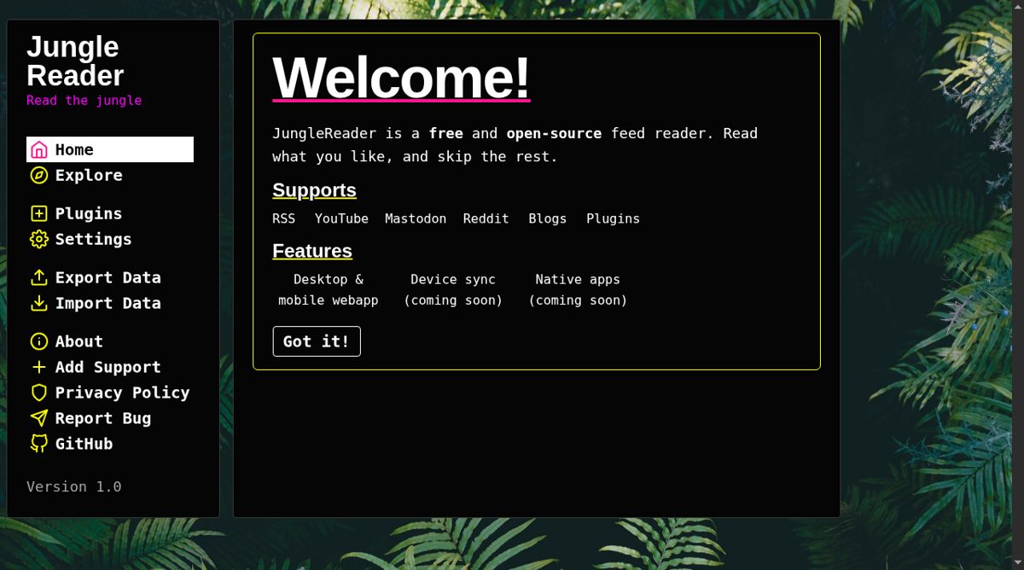Dismiss welcome with Got it! button

317,341
